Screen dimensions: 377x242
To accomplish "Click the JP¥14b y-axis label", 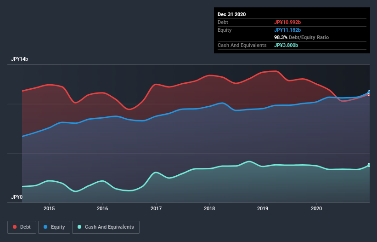I will click(x=19, y=59).
